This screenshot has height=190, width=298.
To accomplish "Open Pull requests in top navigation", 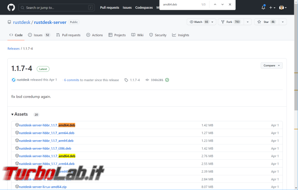I will [110, 8].
